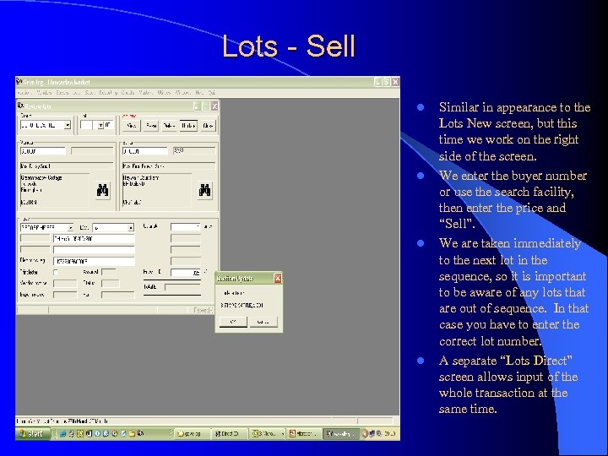Click the quantity field in lot details
The width and height of the screenshot is (608, 456).
coord(186,227)
